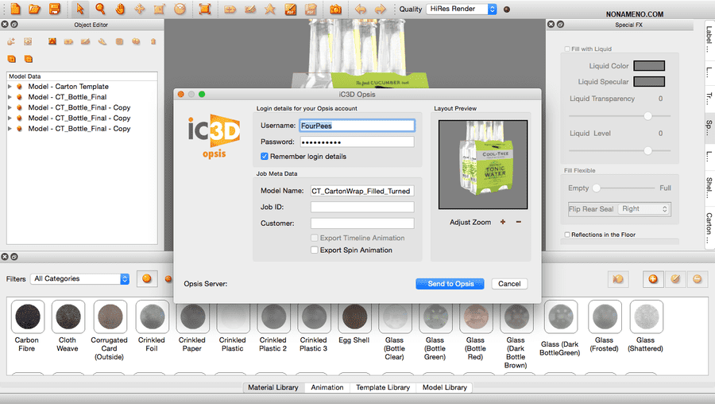Click the Liquid Color swatch
715x404 pixels.
click(649, 66)
